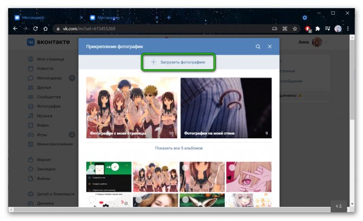This screenshot has width=363, height=221.
Task: Open the red adblock extension icon
Action: pyautogui.click(x=308, y=29)
